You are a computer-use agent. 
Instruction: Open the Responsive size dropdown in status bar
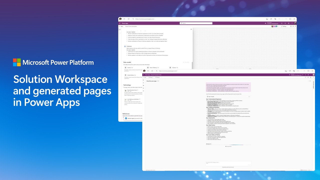click(151, 170)
